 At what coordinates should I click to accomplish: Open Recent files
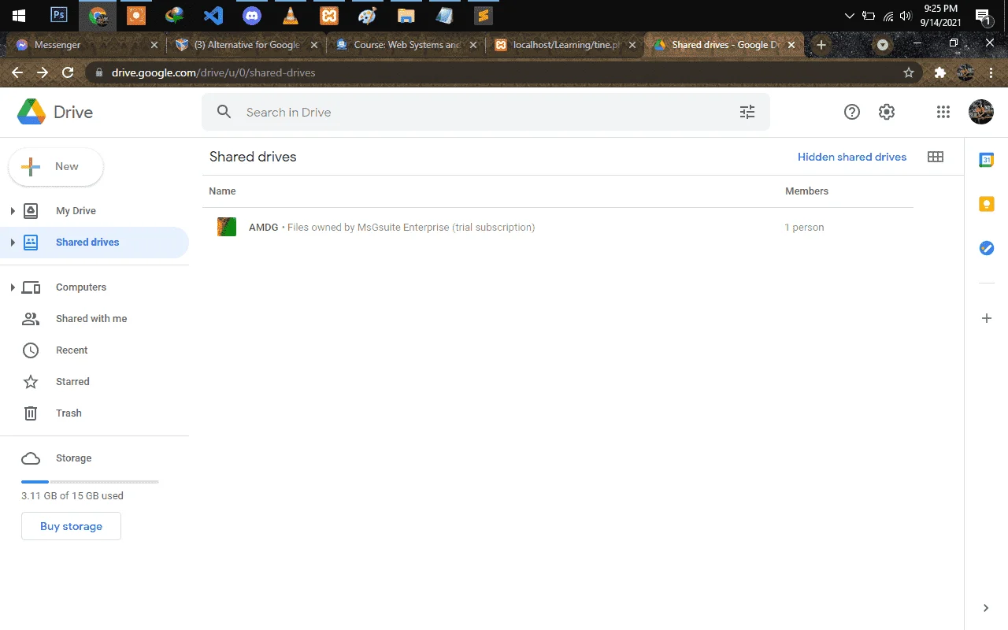click(72, 350)
